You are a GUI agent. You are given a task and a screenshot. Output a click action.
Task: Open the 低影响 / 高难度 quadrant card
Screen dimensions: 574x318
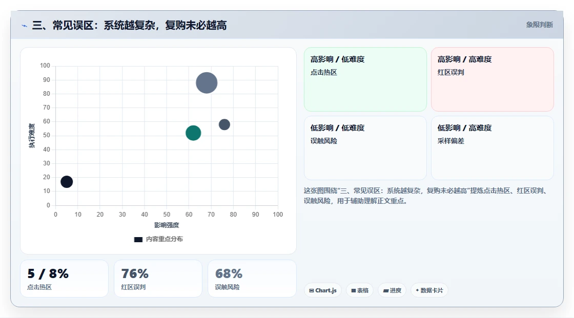point(493,148)
